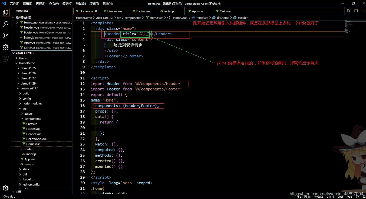Open Footer.vue in the file tree
This screenshot has height=199, width=366.
42,129
